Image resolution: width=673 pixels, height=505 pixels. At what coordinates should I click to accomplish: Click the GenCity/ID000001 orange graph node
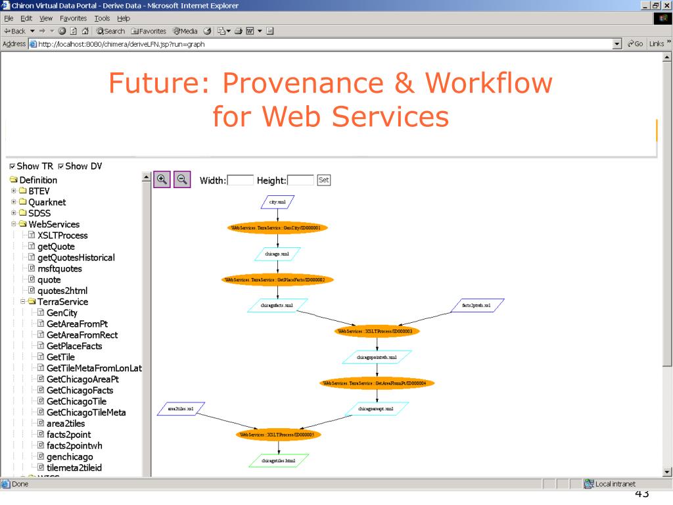(277, 228)
